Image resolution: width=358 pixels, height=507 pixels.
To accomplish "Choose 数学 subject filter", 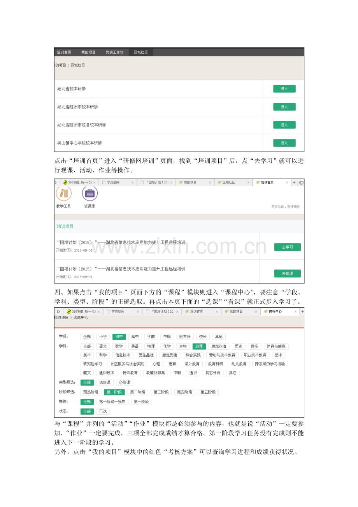I will click(x=119, y=346).
